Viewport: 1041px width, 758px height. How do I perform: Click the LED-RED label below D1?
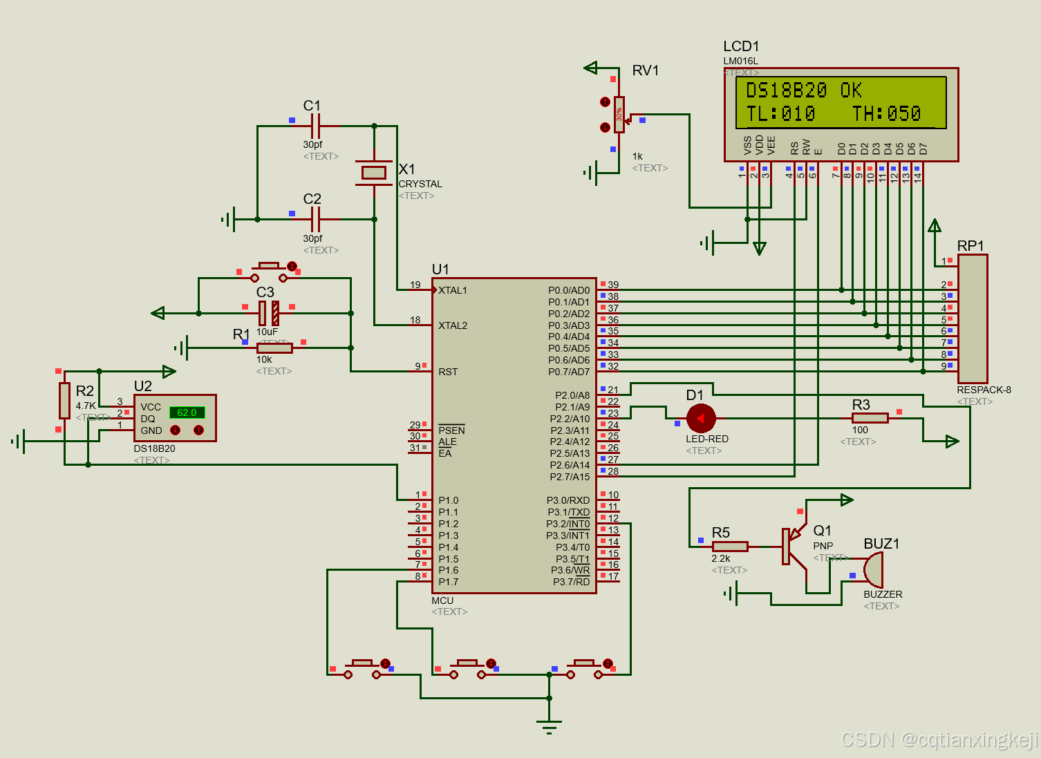pos(706,439)
